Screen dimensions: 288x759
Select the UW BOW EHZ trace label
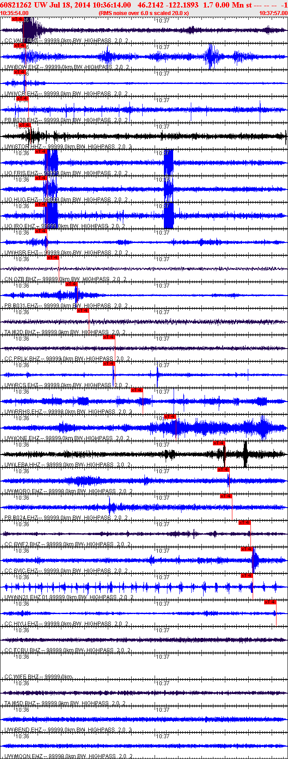67,67
